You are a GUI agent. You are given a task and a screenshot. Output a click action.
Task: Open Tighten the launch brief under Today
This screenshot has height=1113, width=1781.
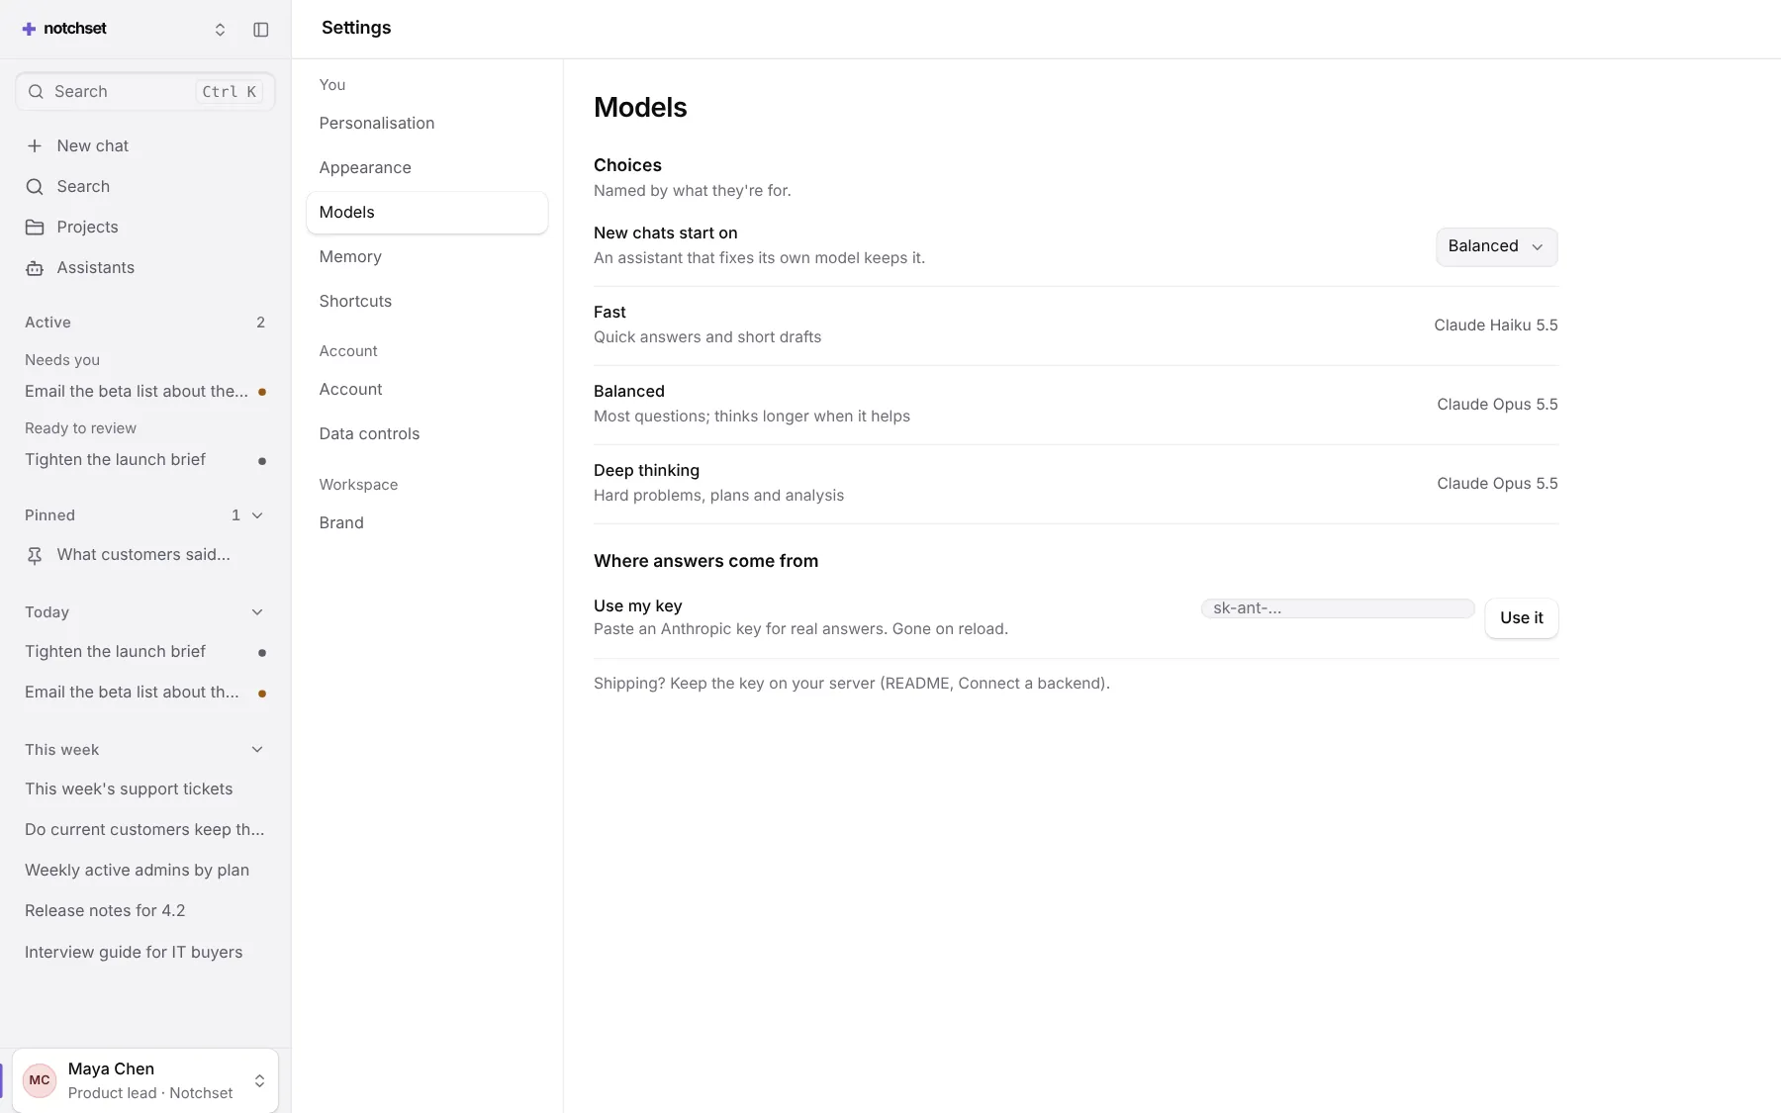pyautogui.click(x=145, y=652)
